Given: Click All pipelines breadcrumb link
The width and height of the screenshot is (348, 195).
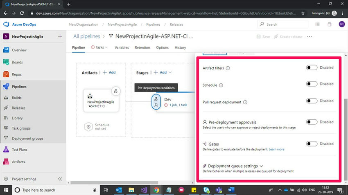Looking at the screenshot, I should click(86, 36).
